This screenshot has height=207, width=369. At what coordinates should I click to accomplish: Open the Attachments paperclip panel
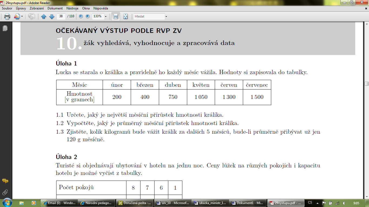pyautogui.click(x=5, y=192)
